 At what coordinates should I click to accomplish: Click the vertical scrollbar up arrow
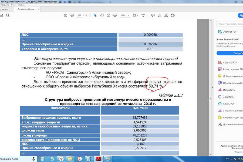tap(210, 20)
